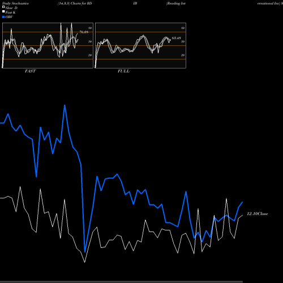Click the Slow D legend swatch
The height and width of the screenshot is (283, 283).
[x=3, y=7]
